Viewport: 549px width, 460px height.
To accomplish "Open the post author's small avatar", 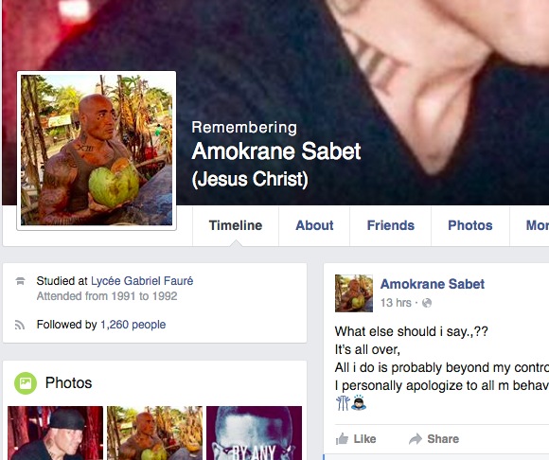I will (354, 293).
